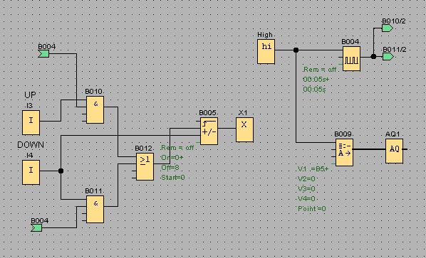Click the lower B004 input tag

point(36,227)
